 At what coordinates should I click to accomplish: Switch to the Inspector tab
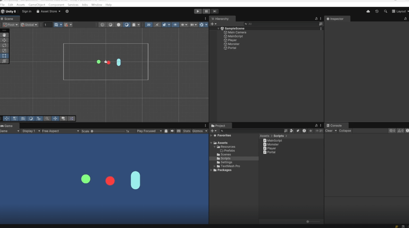337,19
